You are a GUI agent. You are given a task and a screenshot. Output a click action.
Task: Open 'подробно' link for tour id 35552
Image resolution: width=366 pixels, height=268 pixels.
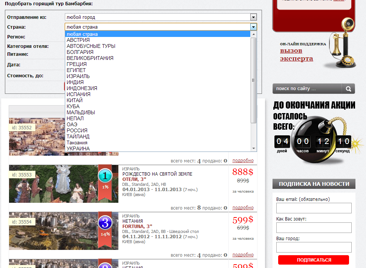click(243, 161)
